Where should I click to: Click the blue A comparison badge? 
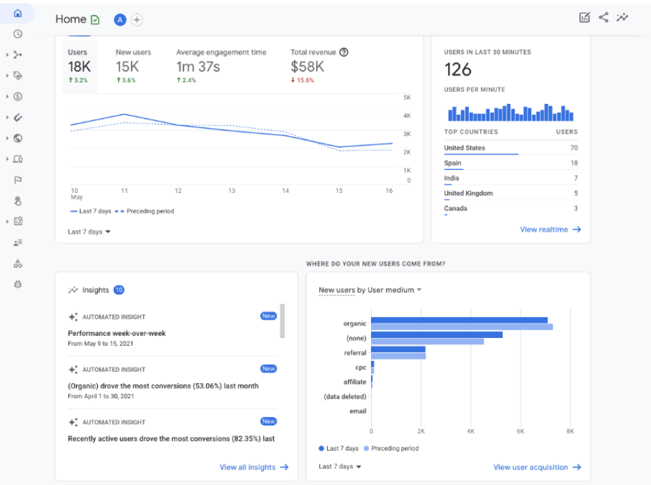pyautogui.click(x=120, y=20)
